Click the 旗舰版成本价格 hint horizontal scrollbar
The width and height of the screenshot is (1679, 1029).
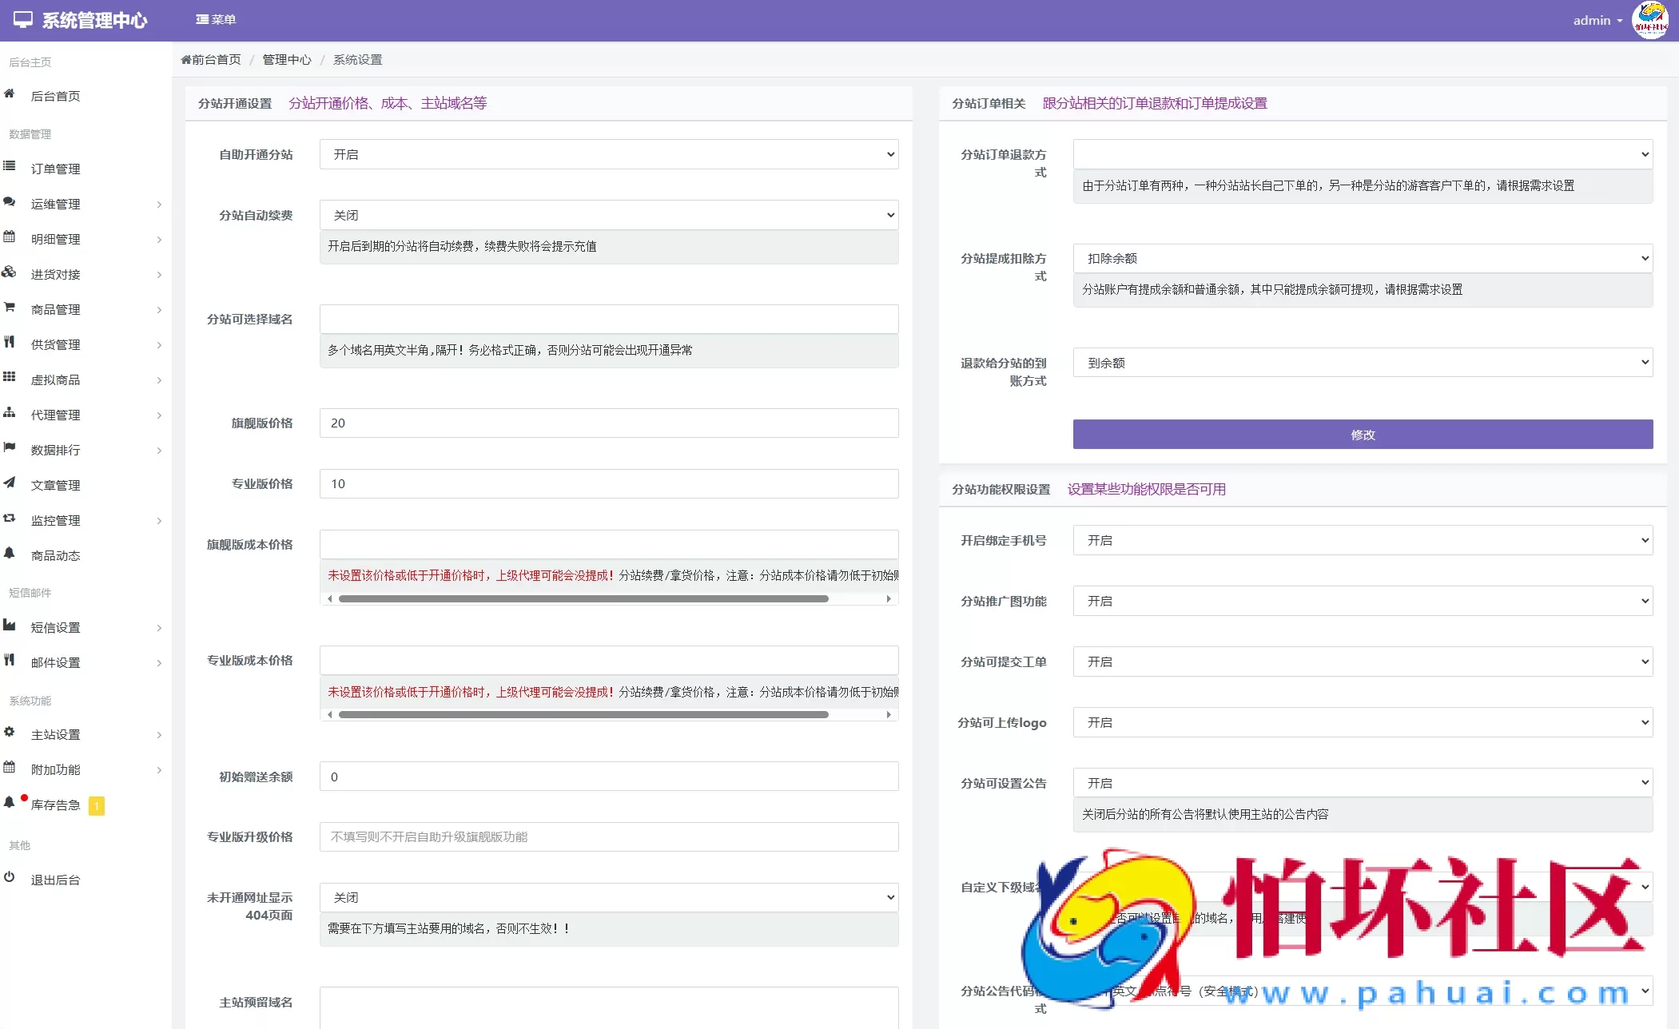click(x=583, y=598)
